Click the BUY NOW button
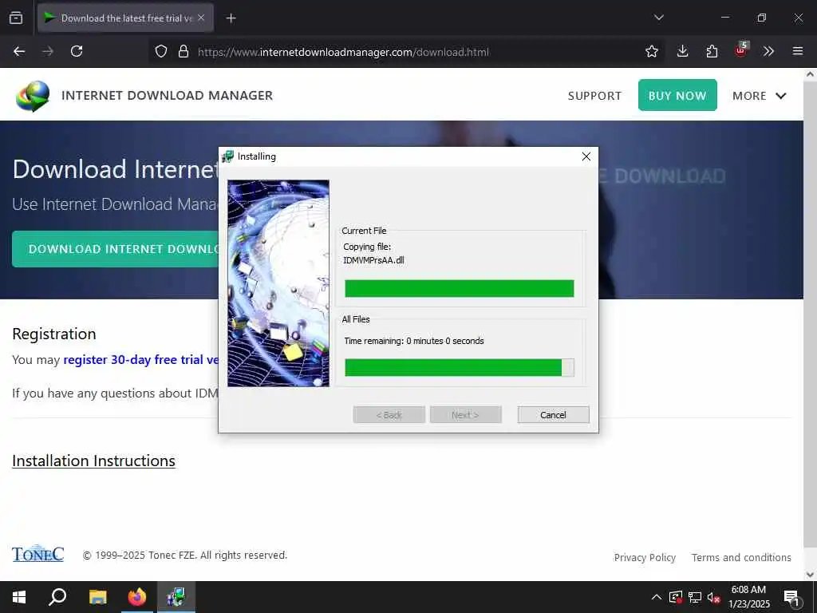Image resolution: width=817 pixels, height=613 pixels. tap(677, 95)
